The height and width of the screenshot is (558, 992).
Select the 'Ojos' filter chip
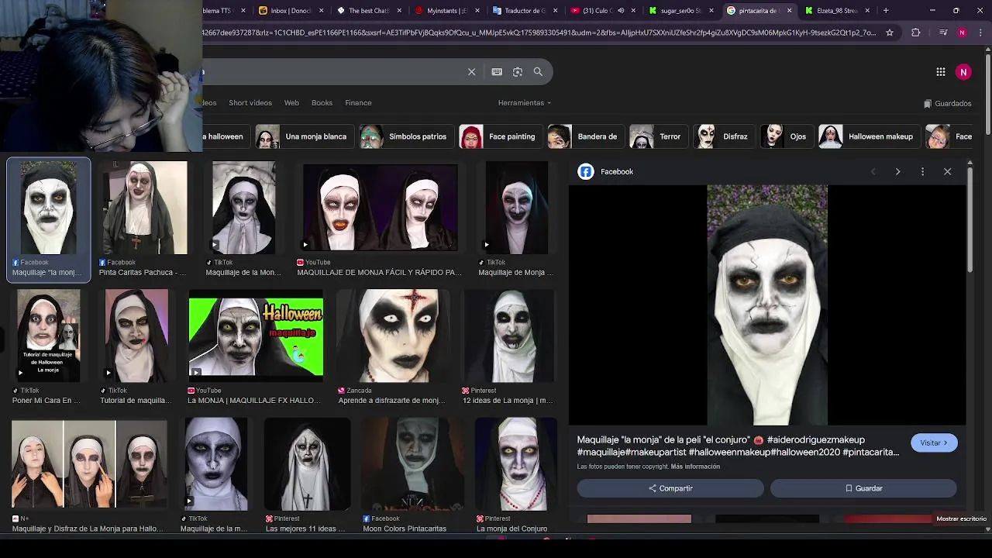787,136
